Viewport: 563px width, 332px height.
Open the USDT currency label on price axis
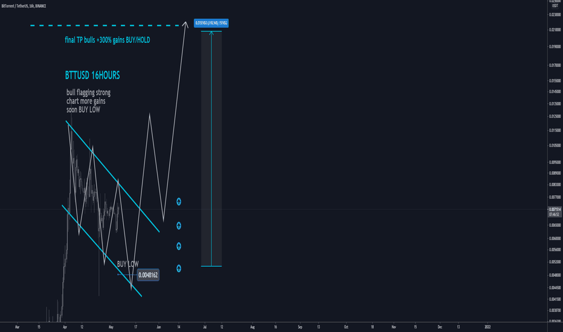[555, 6]
